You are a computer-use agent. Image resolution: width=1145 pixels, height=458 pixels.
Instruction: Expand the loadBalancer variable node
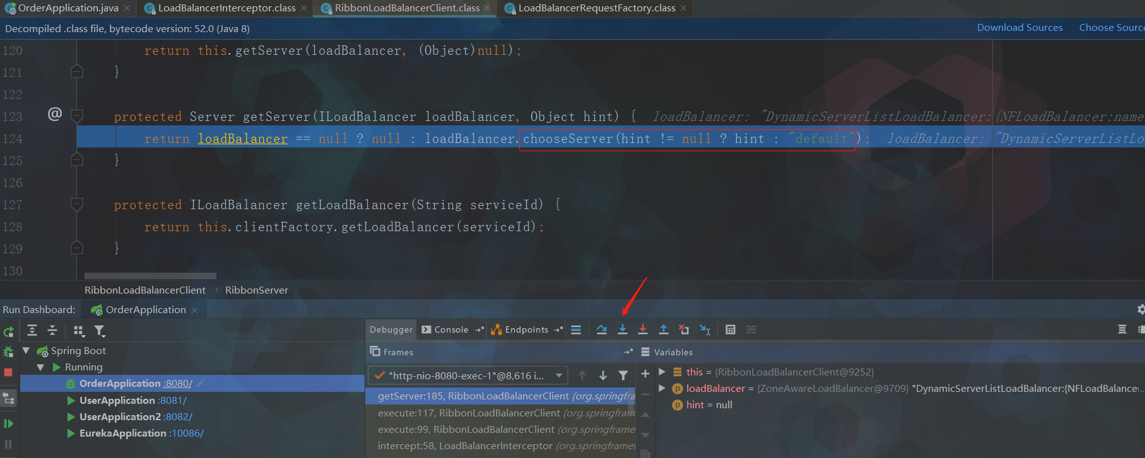tap(662, 388)
